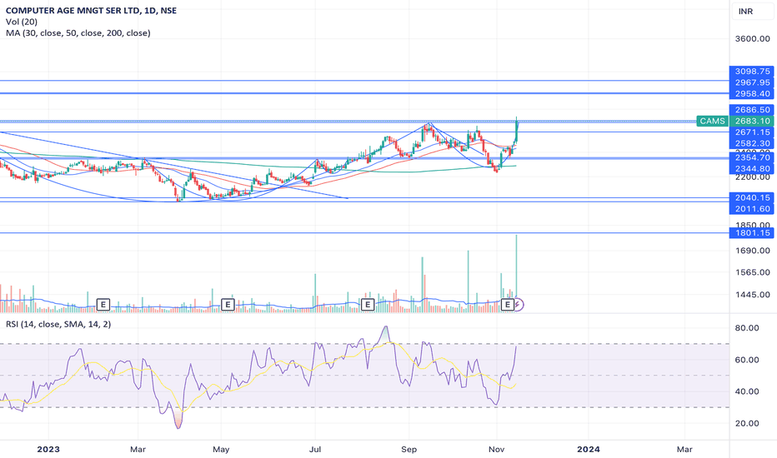Click the 2958.40 price level label
This screenshot has height=458, width=777.
(x=752, y=93)
